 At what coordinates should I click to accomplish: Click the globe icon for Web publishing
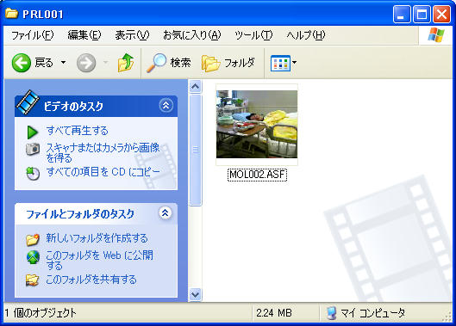click(33, 257)
